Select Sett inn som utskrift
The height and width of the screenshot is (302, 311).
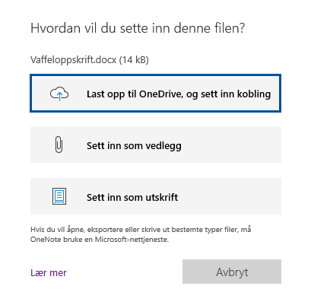point(156,196)
